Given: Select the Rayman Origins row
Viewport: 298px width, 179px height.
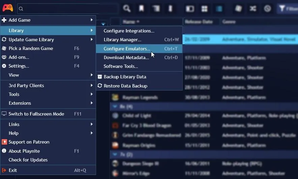Looking at the screenshot, I should pos(204,145).
